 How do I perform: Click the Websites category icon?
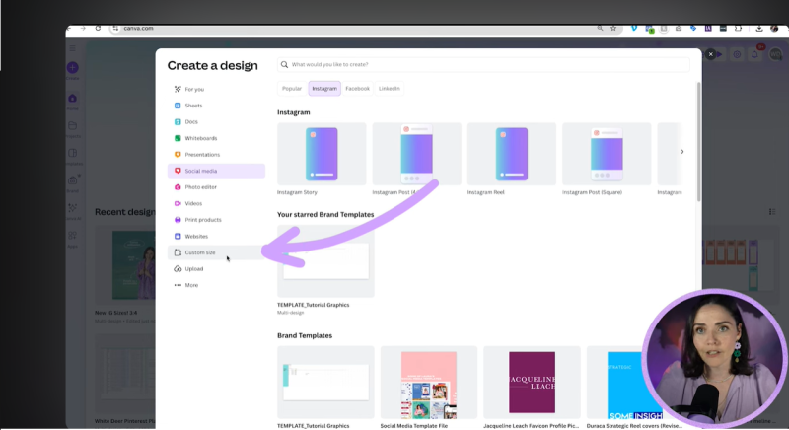(x=178, y=236)
